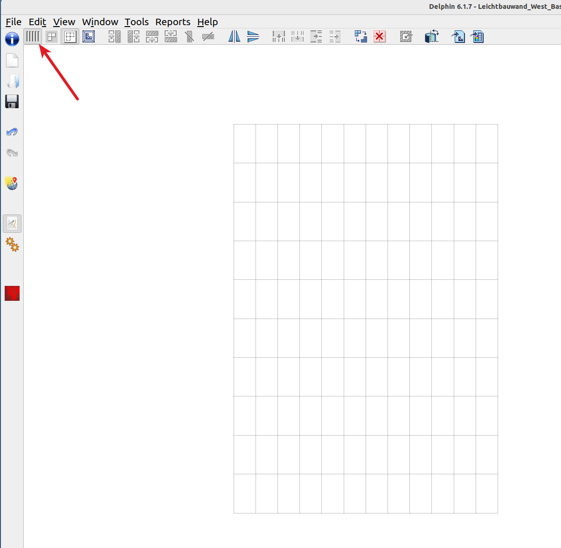Click the blue undo arrow icon
Viewport: 561px width, 548px height.
pyautogui.click(x=12, y=132)
